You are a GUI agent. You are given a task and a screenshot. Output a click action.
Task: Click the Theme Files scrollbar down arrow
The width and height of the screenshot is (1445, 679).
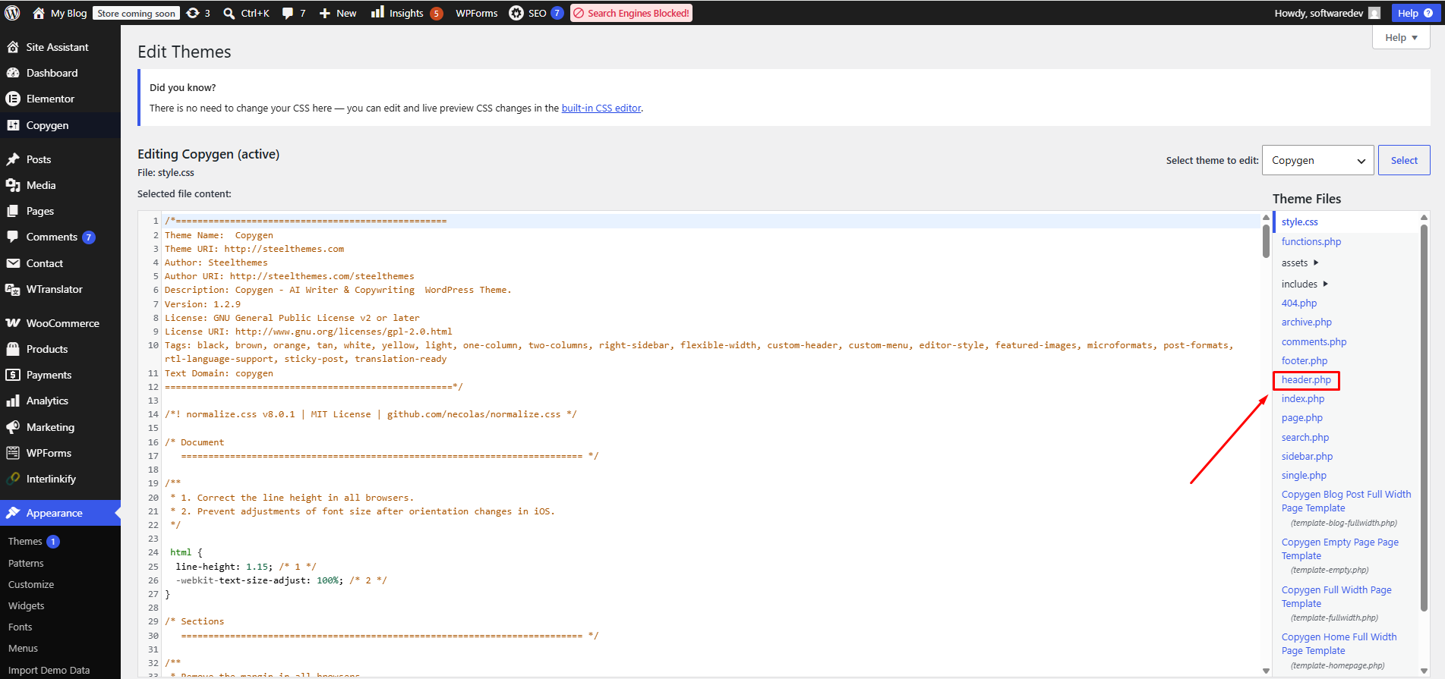(1424, 670)
